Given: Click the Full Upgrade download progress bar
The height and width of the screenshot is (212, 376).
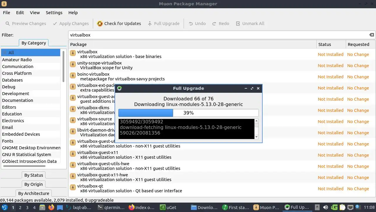Looking at the screenshot, I should point(189,113).
